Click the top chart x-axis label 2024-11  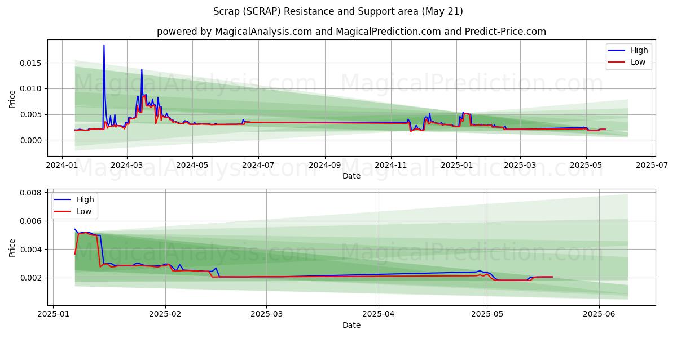point(391,166)
